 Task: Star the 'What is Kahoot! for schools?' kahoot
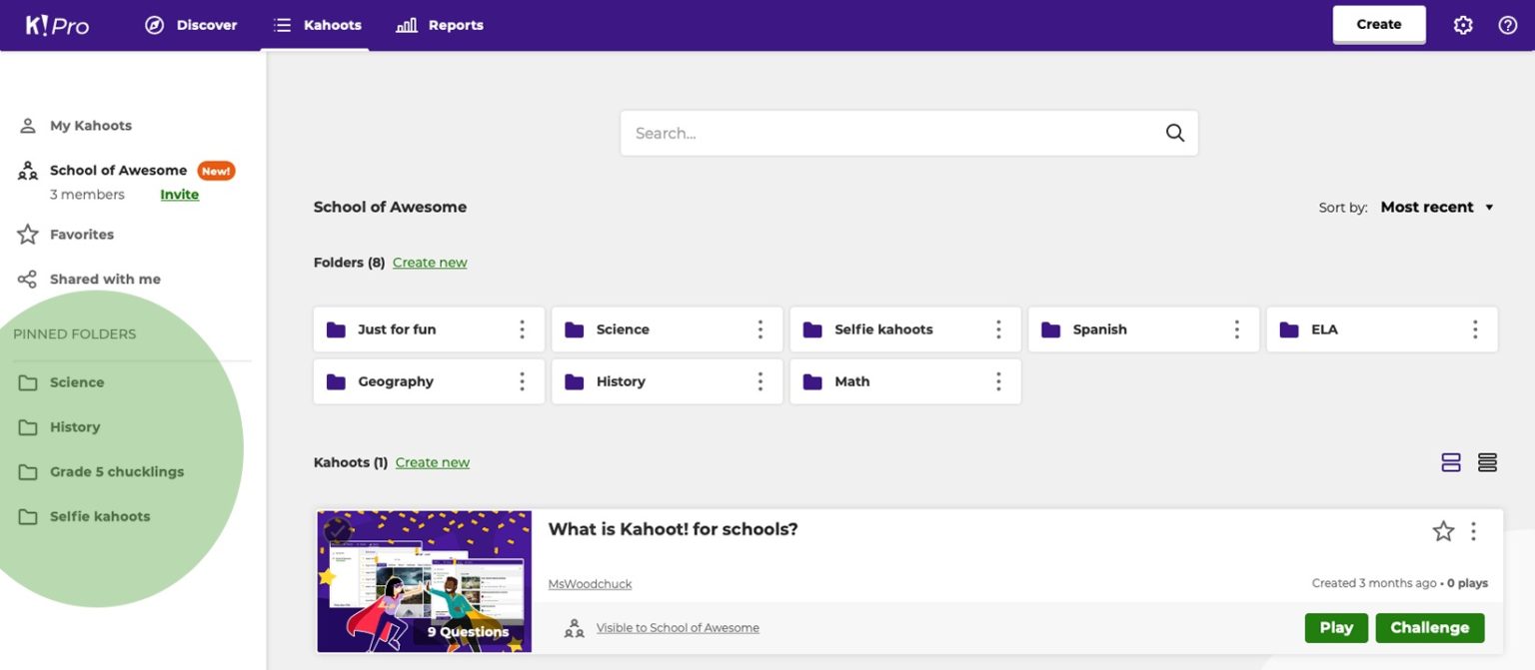pyautogui.click(x=1443, y=531)
